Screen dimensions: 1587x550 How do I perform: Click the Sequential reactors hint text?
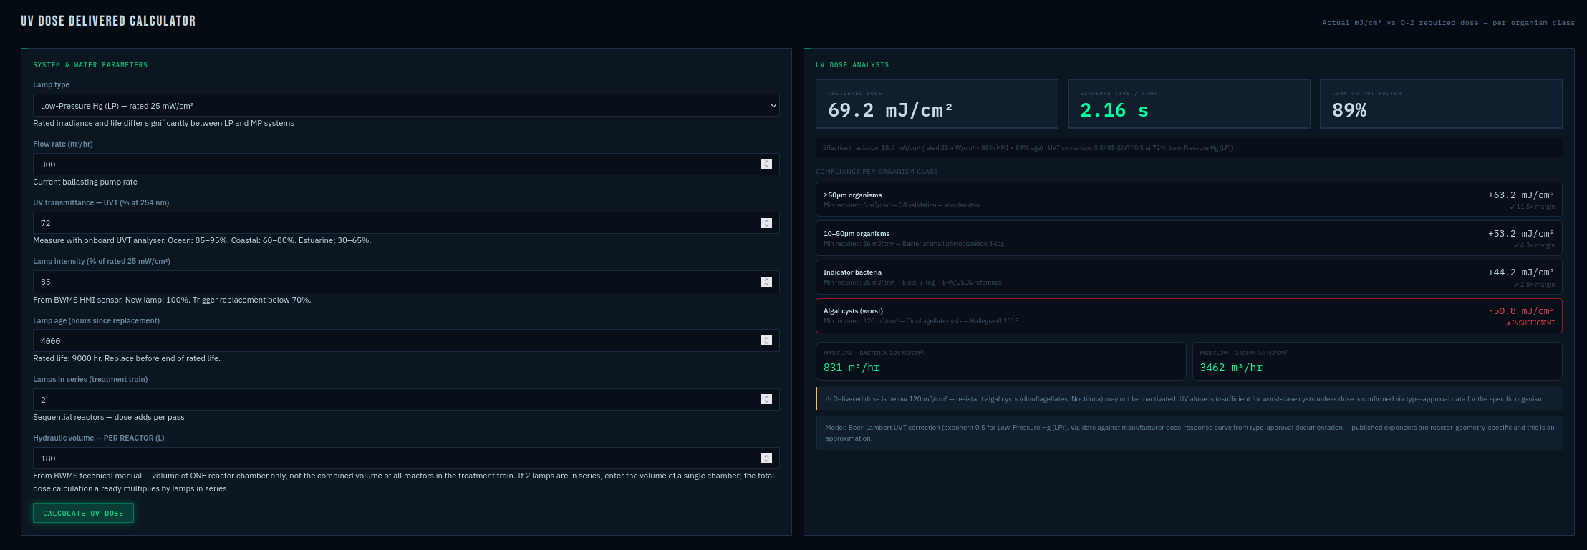(x=109, y=417)
